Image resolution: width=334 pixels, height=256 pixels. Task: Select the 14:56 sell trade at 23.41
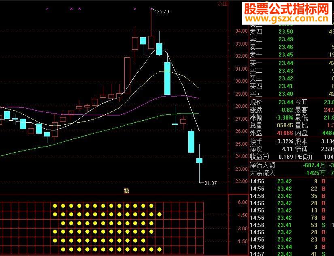pyautogui.click(x=291, y=225)
